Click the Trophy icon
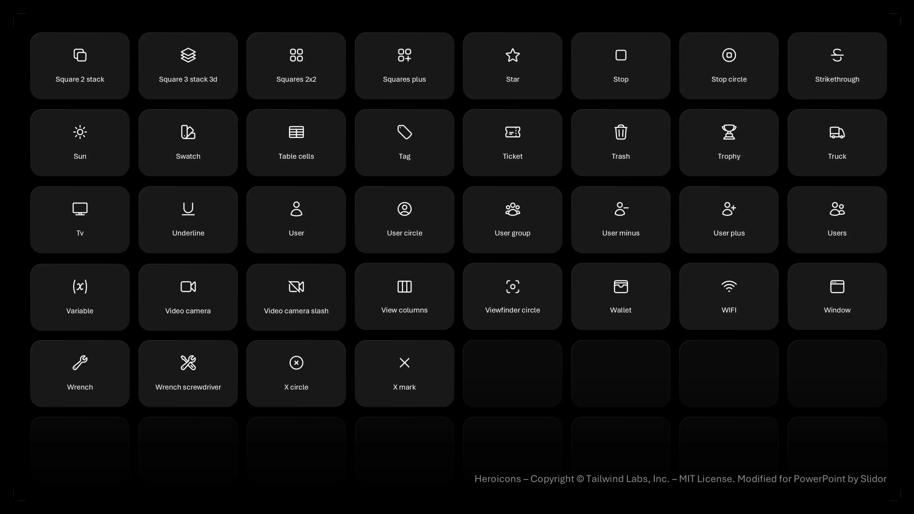 coord(729,132)
